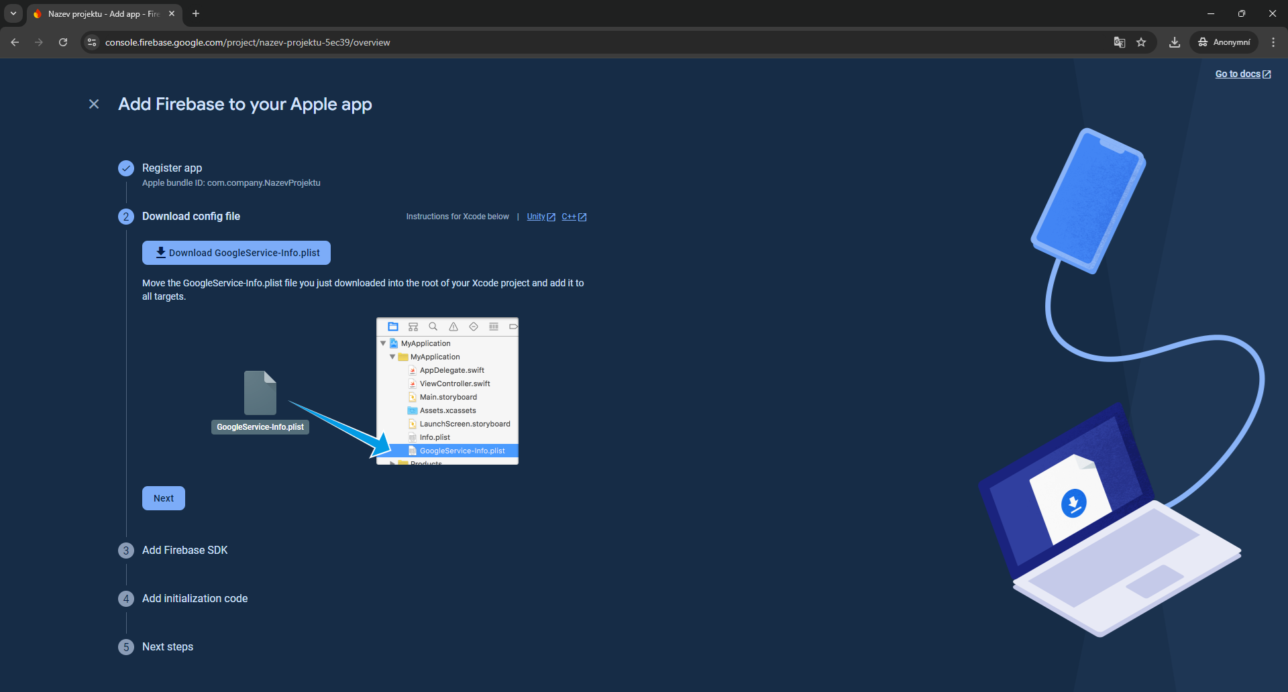Screen dimensions: 1288x692
Task: View site information icon beside URL
Action: pos(92,42)
